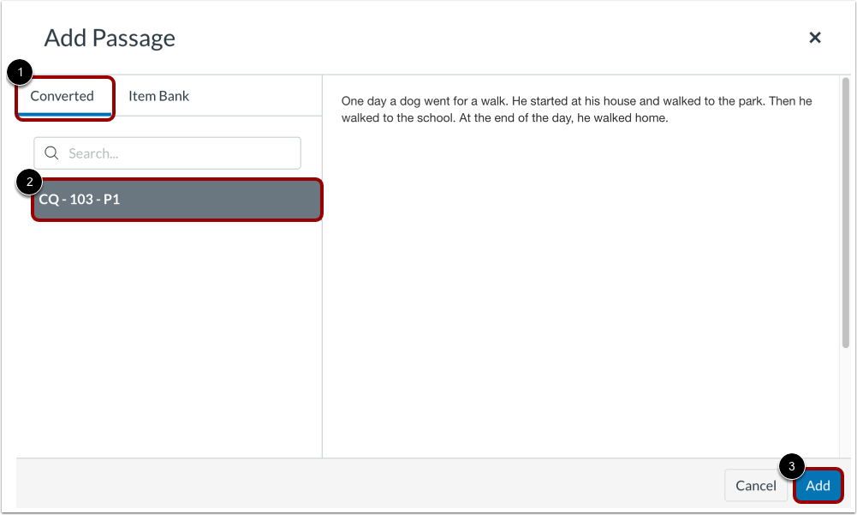Click the Add button
This screenshot has height=515, width=857.
click(818, 486)
